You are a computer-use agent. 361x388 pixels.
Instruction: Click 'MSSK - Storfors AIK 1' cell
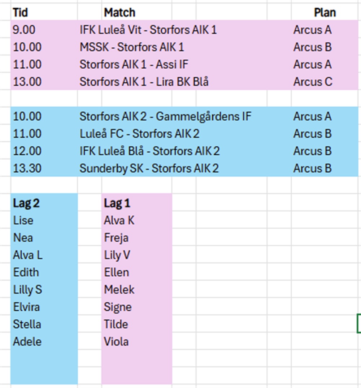pos(132,47)
